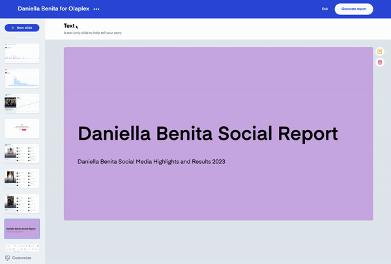The width and height of the screenshot is (391, 264).
Task: Open the Customize option
Action: point(18,257)
